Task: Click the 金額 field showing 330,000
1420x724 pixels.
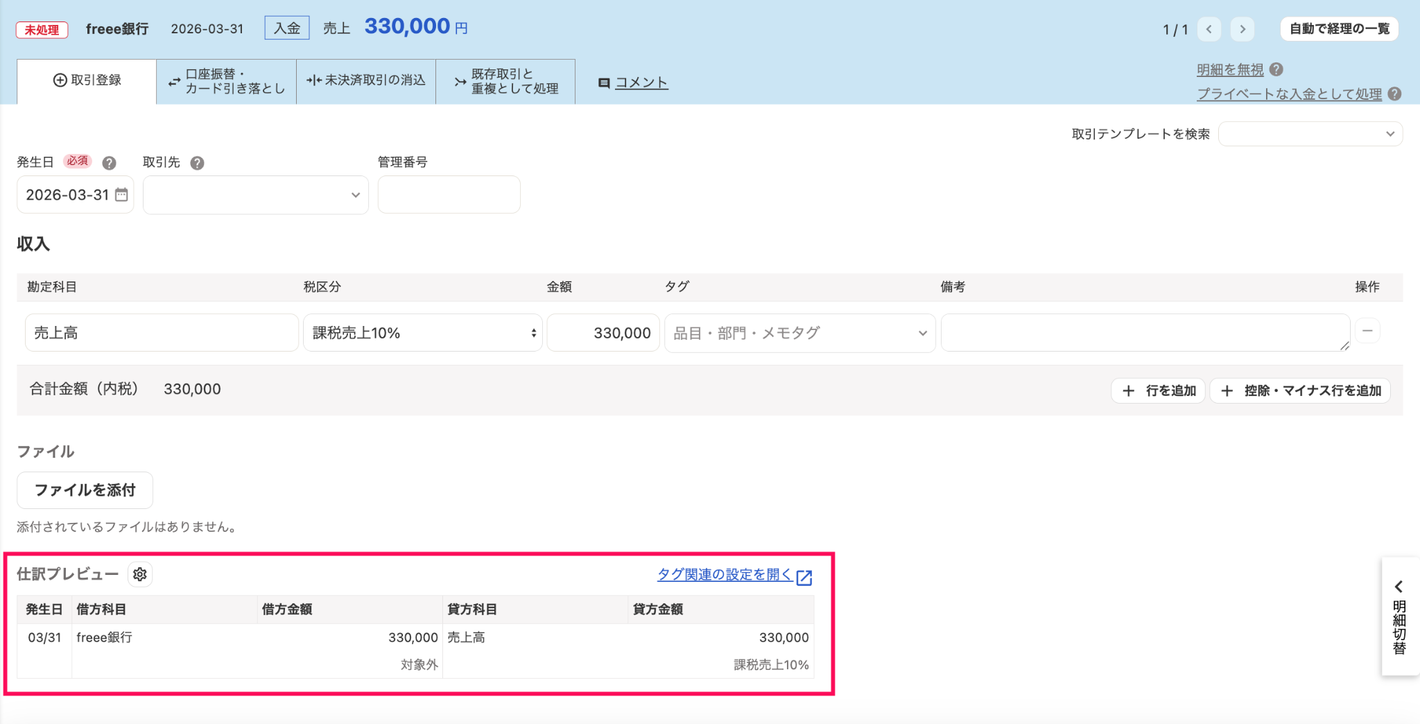Action: [x=603, y=333]
